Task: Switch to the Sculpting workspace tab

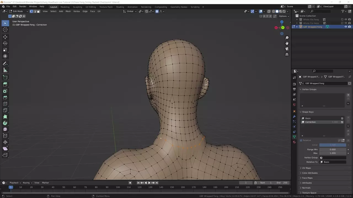Action: click(x=77, y=7)
